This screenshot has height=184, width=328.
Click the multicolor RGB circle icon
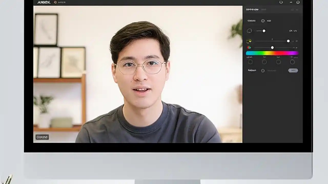tap(249, 47)
